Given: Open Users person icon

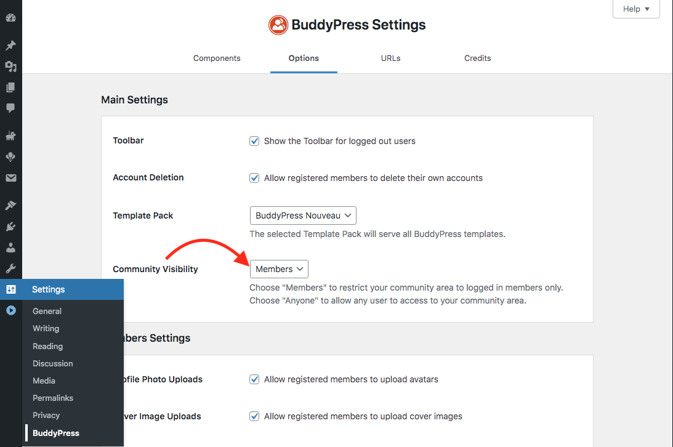Looking at the screenshot, I should (10, 248).
